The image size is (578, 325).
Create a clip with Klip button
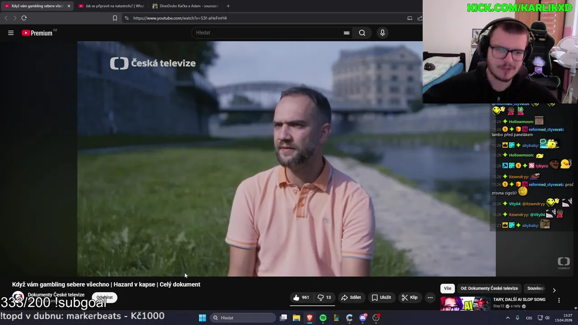coord(410,297)
